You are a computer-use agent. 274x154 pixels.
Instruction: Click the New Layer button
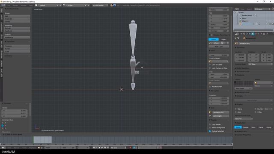click(219, 47)
